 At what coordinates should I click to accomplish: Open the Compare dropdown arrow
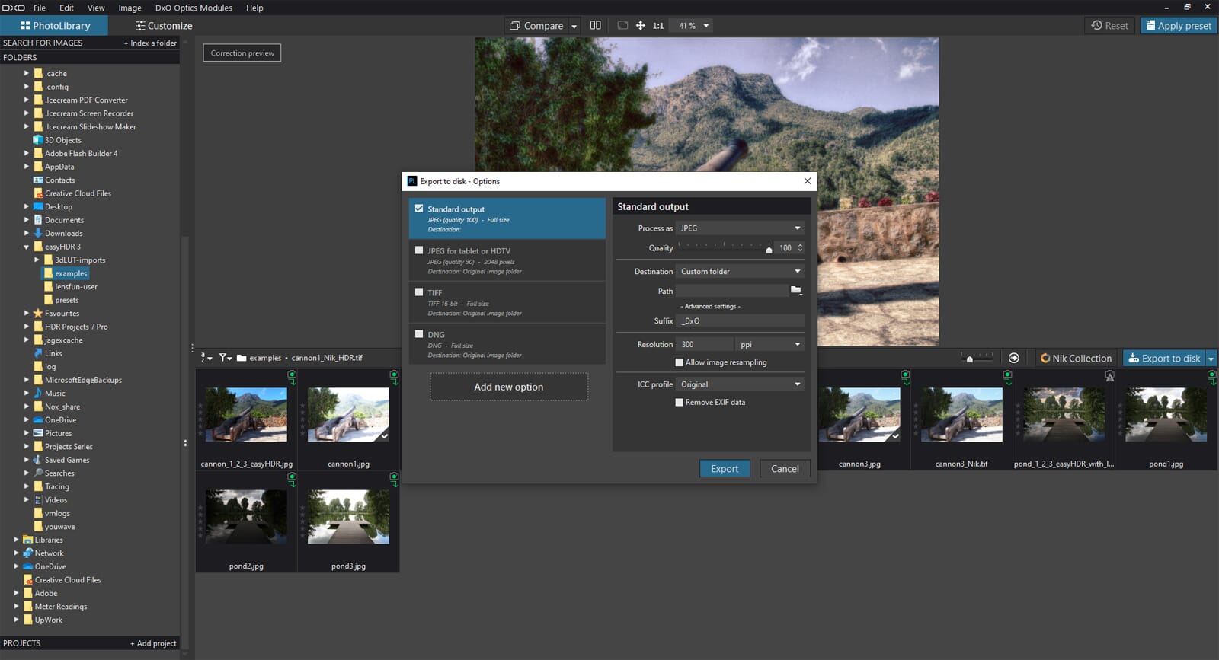(x=574, y=26)
